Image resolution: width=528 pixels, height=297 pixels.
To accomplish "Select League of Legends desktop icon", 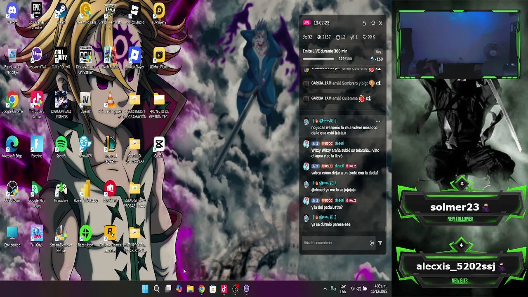I will [x=110, y=150].
